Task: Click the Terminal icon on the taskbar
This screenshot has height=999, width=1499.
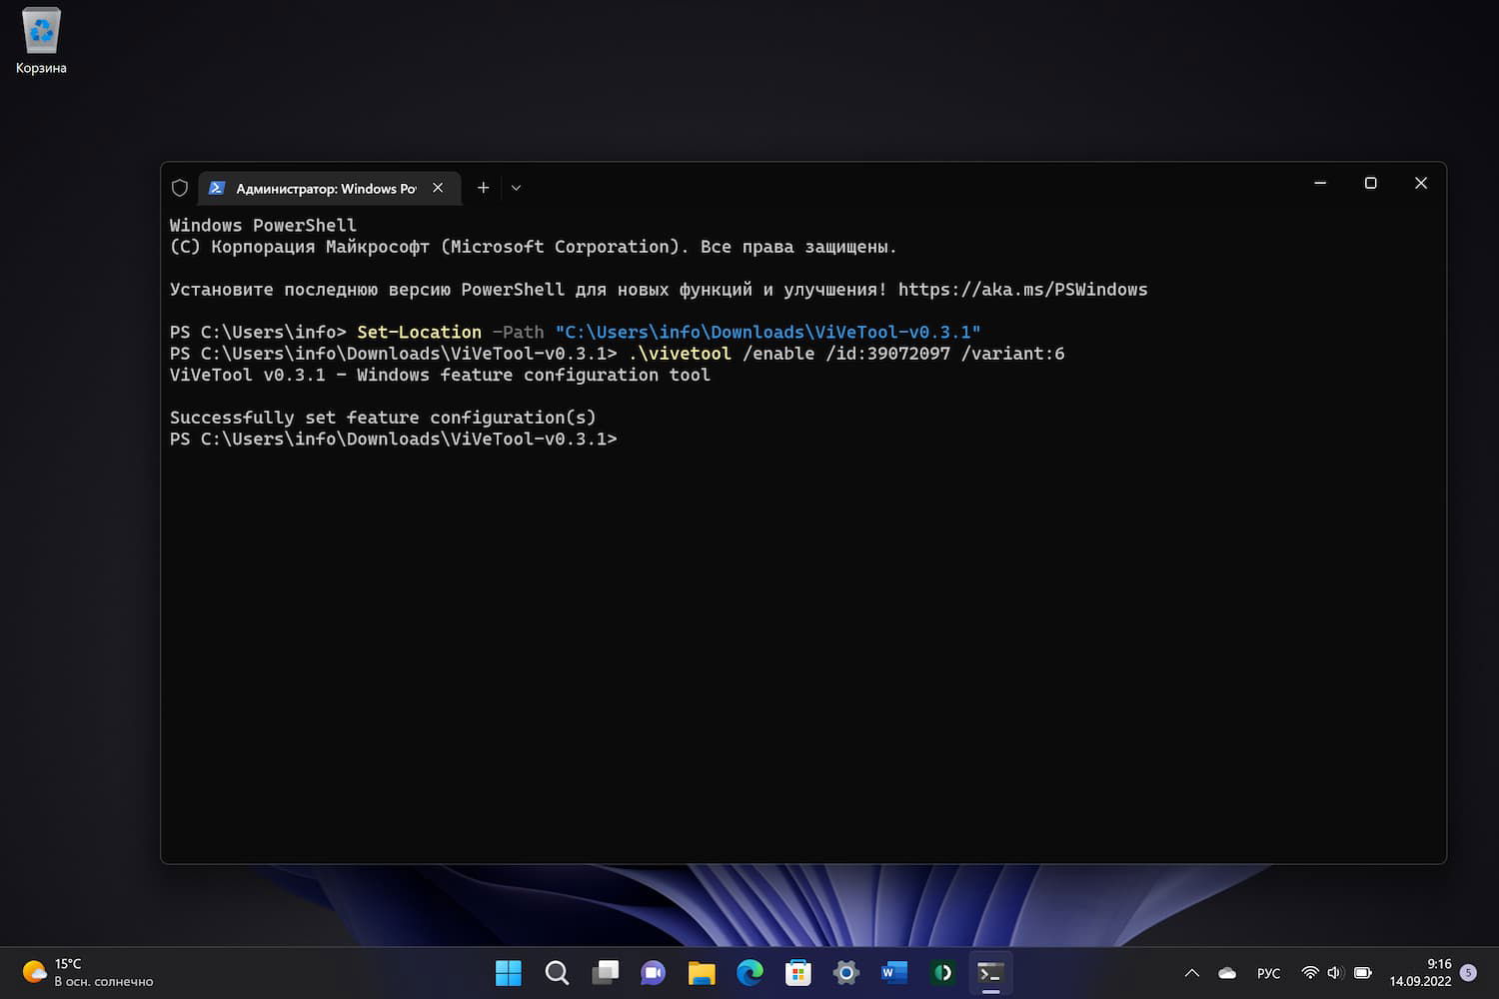Action: (x=990, y=973)
